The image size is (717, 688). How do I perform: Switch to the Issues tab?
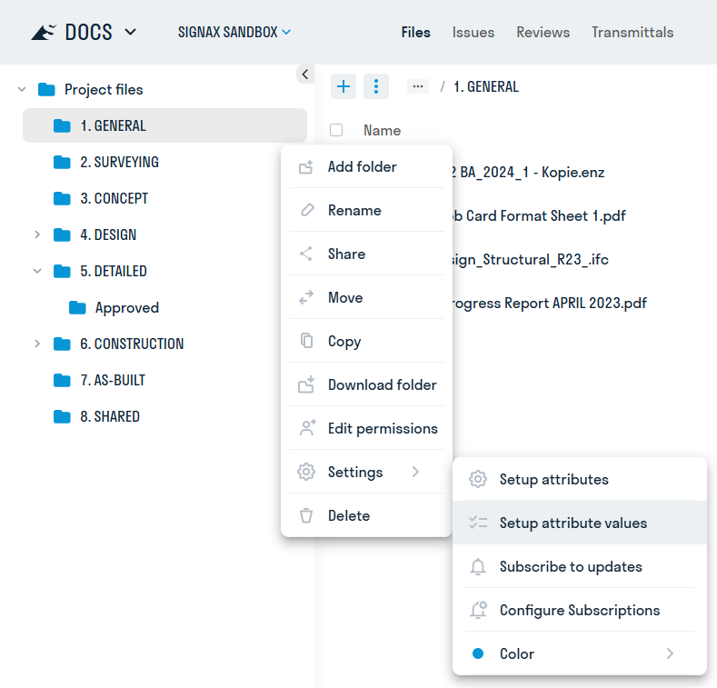coord(473,32)
